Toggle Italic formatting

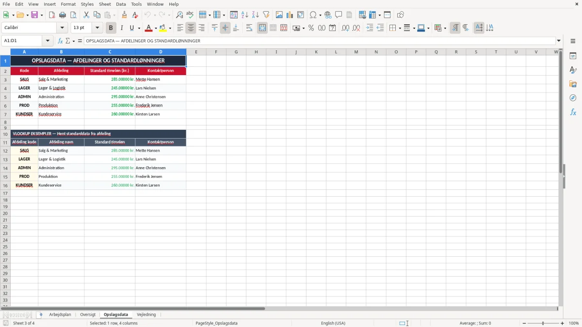122,28
